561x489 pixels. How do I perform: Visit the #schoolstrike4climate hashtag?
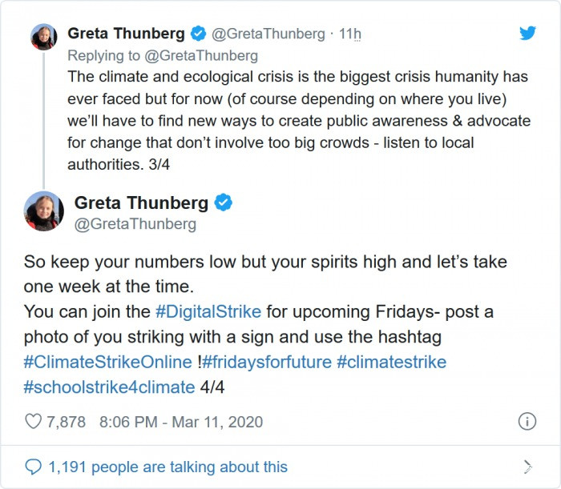(109, 387)
